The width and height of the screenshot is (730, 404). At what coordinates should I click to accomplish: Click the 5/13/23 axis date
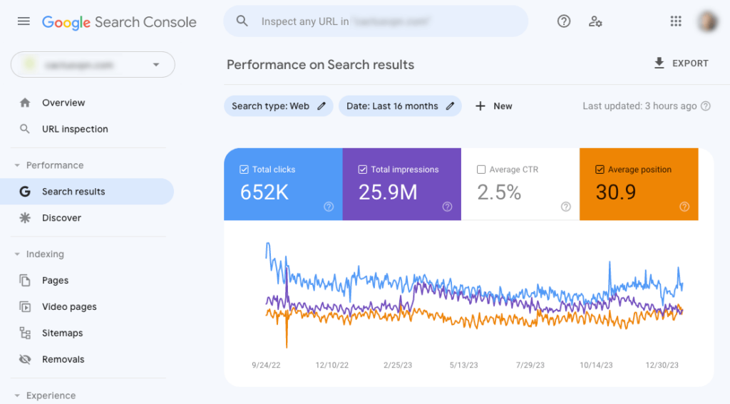point(463,366)
